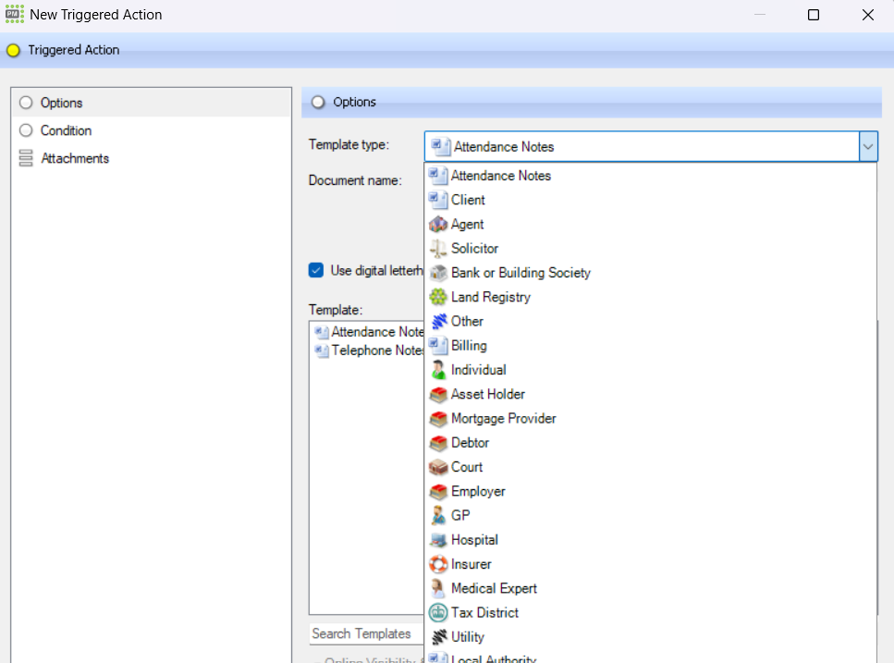Select the Options radio in left panel
The image size is (894, 663).
coord(26,103)
